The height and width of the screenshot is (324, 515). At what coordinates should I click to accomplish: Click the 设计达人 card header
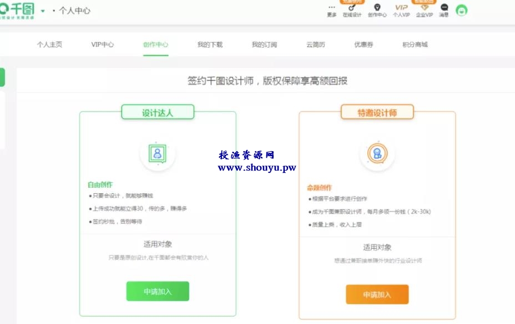158,112
